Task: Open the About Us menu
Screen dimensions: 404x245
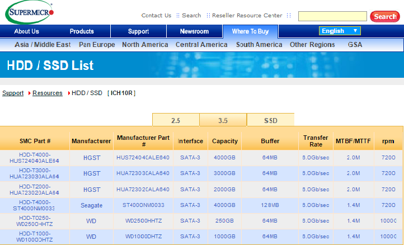Action: tap(26, 31)
